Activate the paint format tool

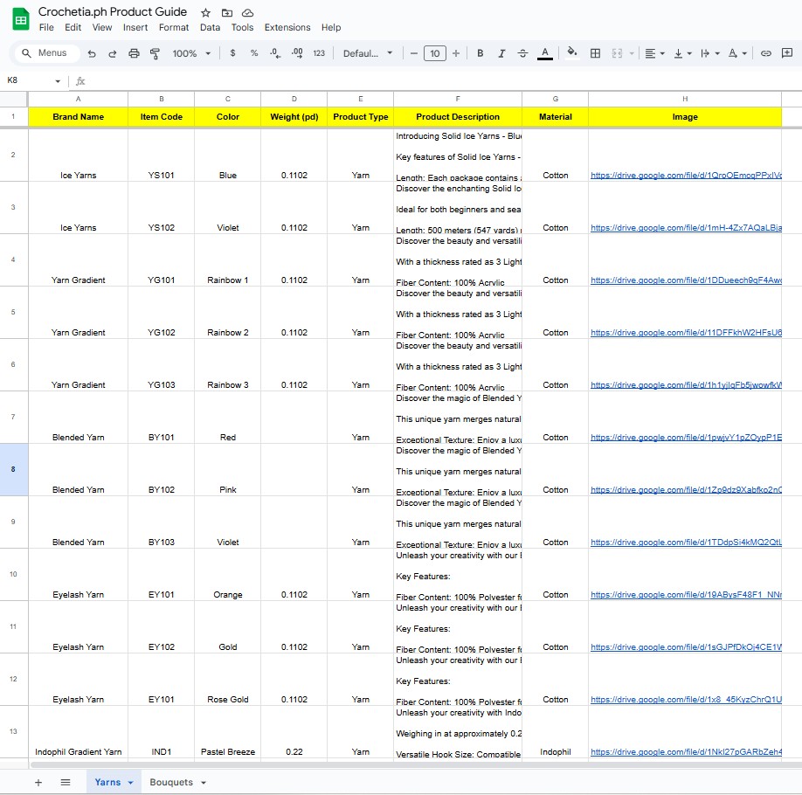[x=155, y=53]
